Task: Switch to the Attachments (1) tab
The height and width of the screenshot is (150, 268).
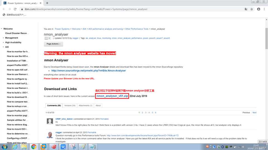Action: click(x=85, y=106)
